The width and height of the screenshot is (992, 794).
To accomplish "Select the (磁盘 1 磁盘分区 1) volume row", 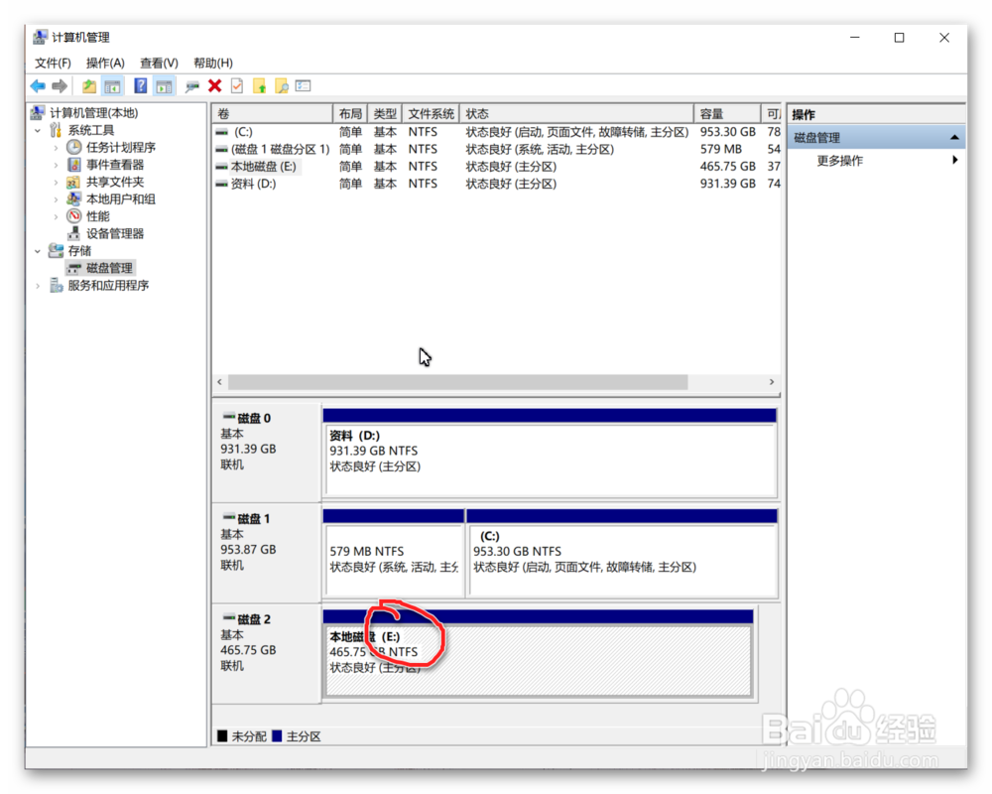I will coord(497,149).
